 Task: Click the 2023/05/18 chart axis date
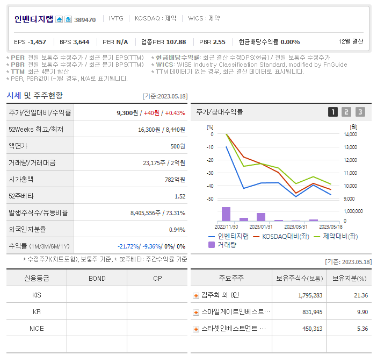[x=331, y=227]
